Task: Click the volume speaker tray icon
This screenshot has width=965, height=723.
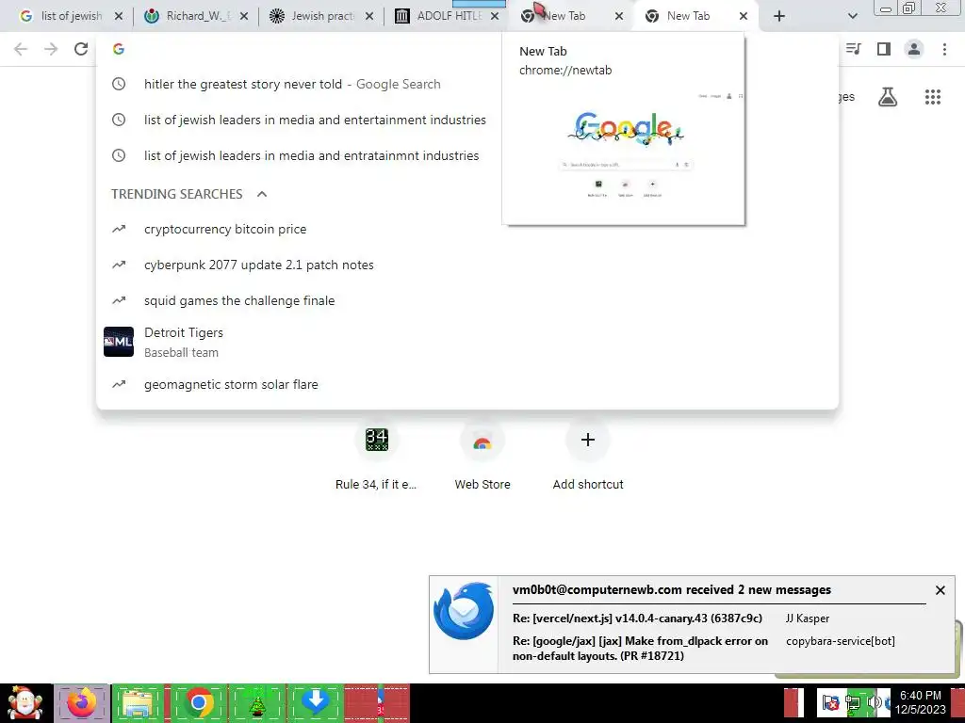Action: pos(874,702)
